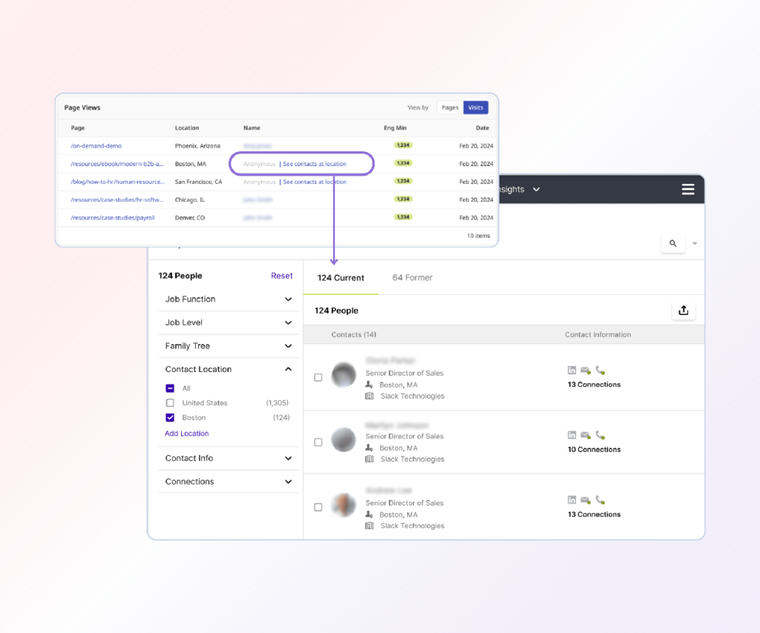Open LinkedIn icon for first contact

[x=571, y=371]
